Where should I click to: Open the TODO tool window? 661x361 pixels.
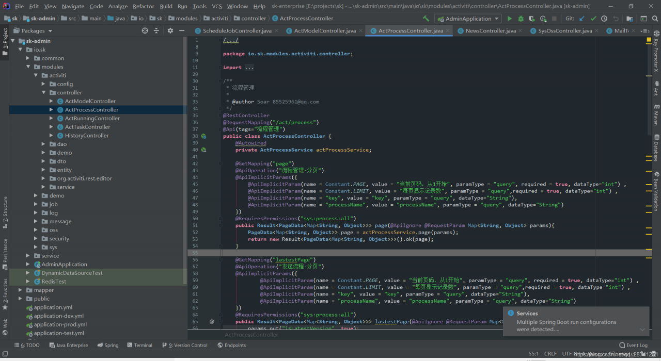26,346
